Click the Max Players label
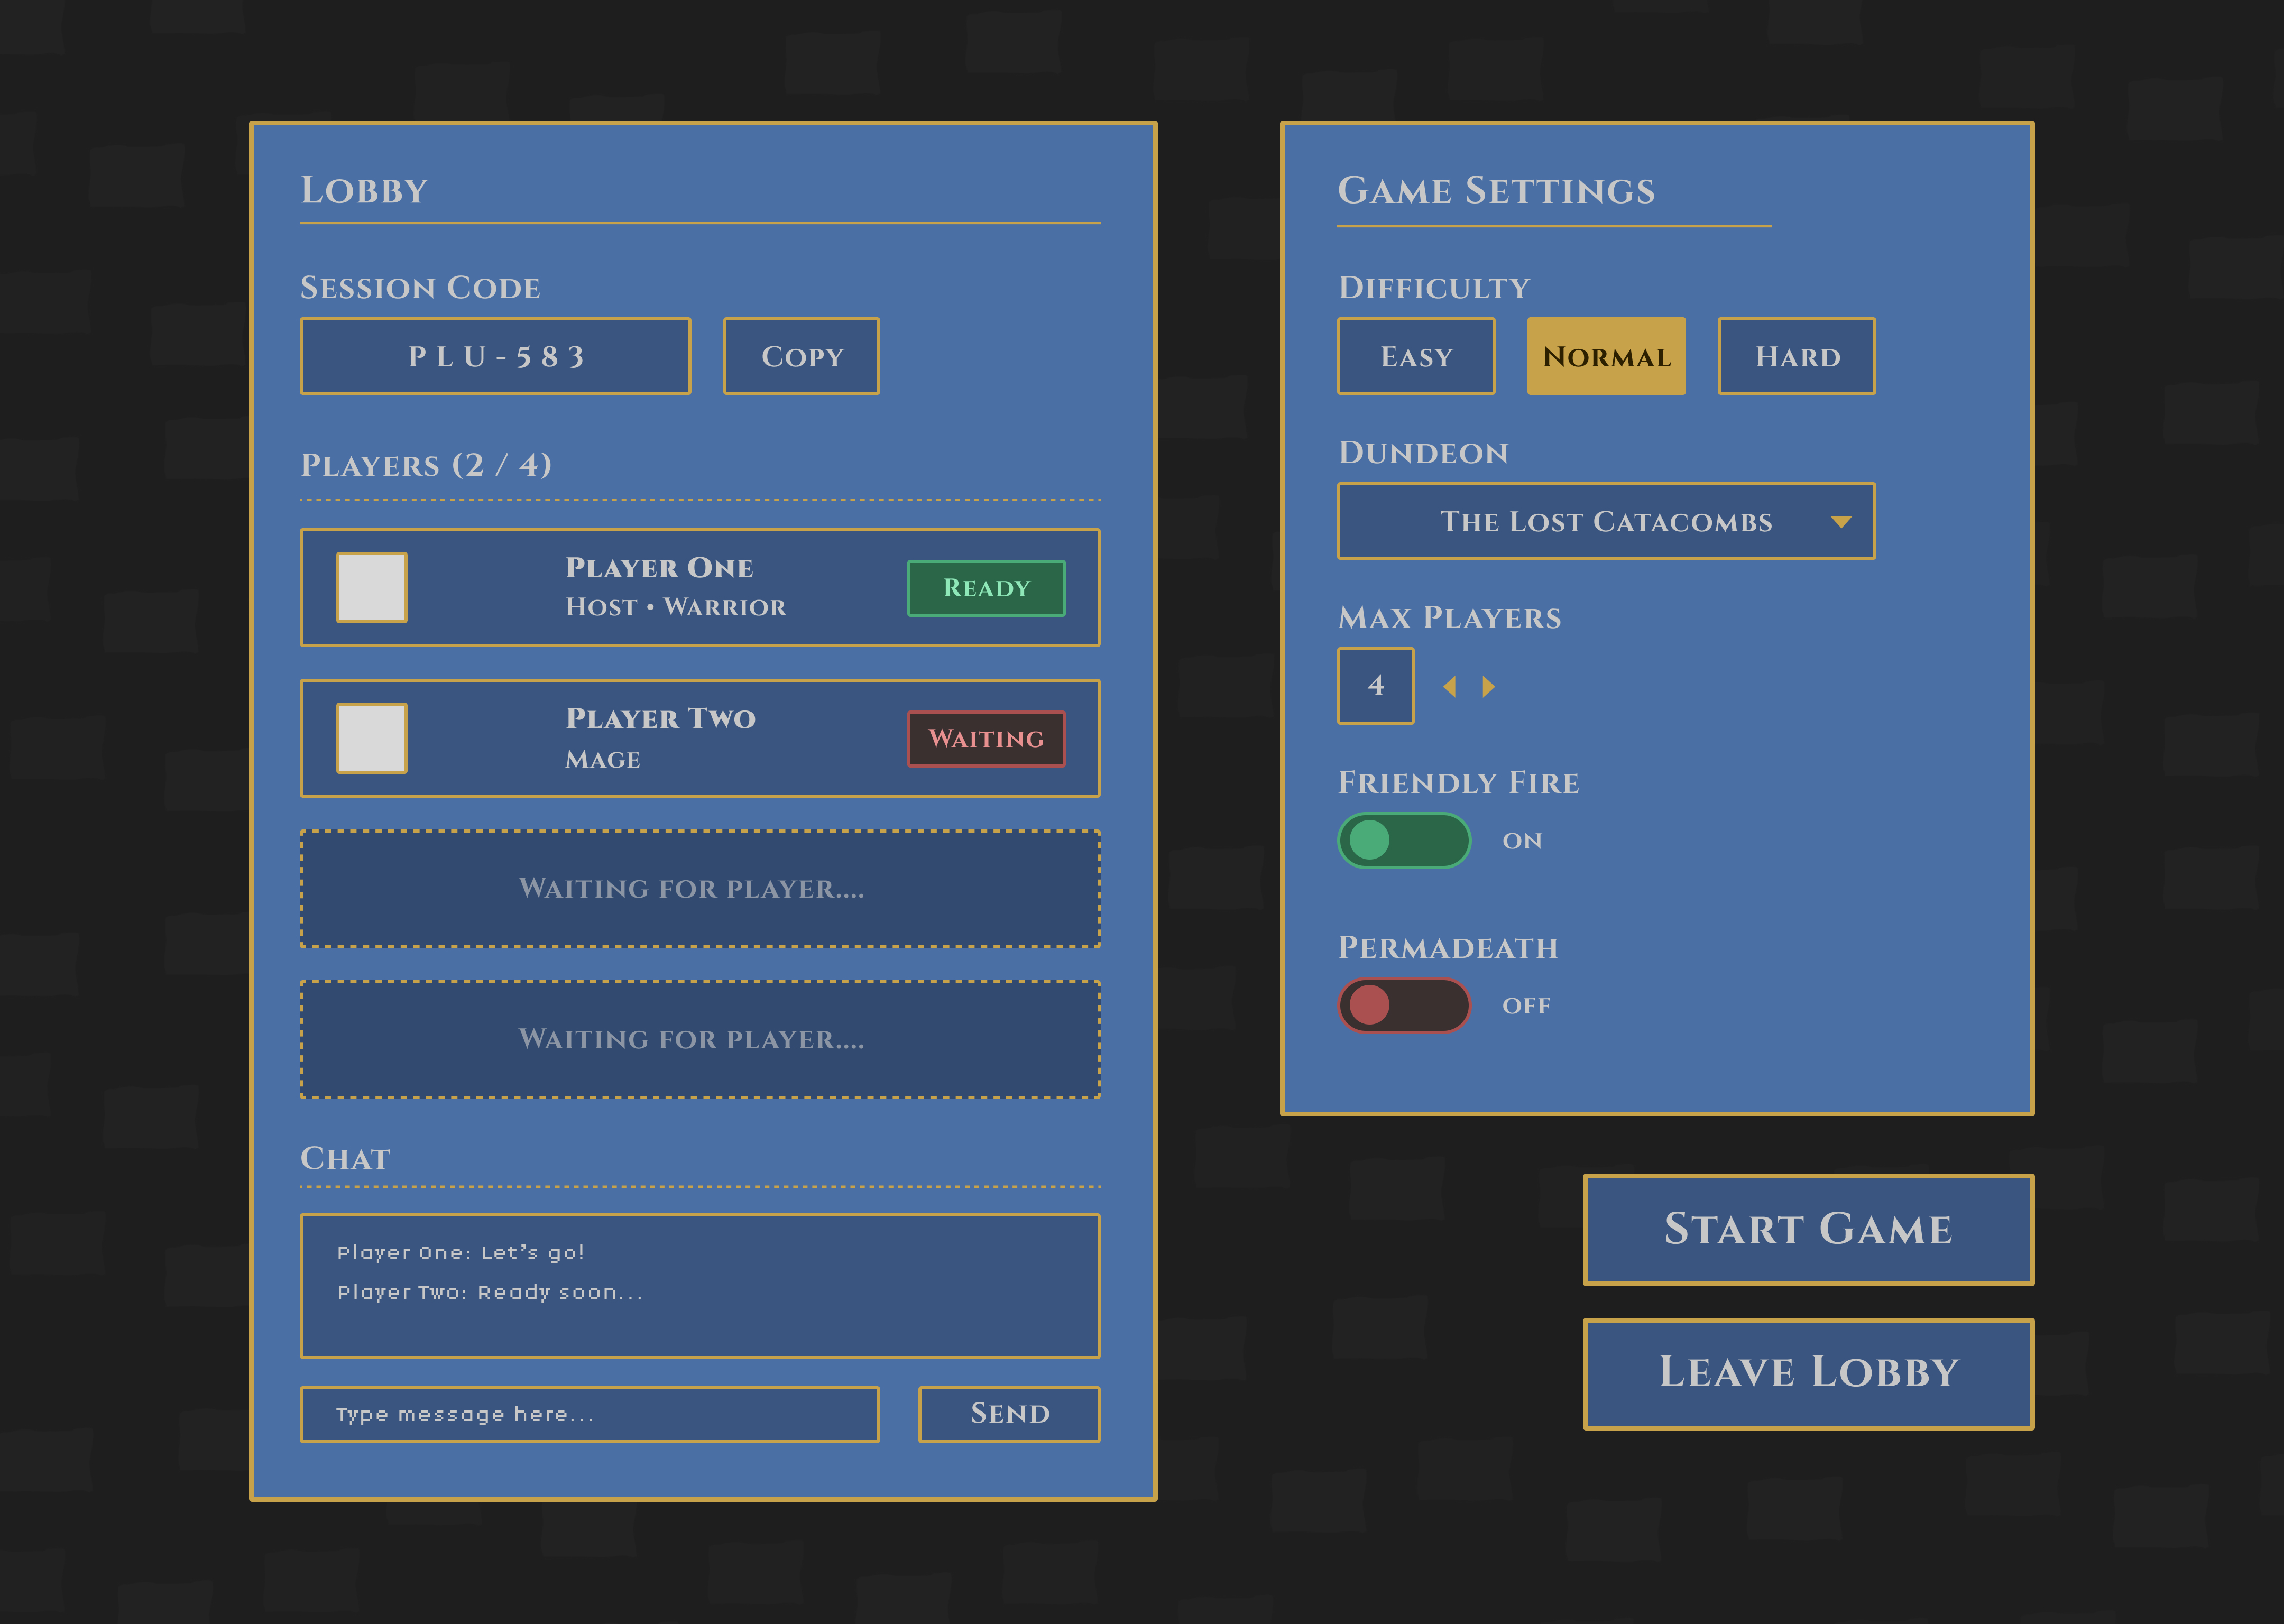Image resolution: width=2284 pixels, height=1624 pixels. click(1450, 618)
